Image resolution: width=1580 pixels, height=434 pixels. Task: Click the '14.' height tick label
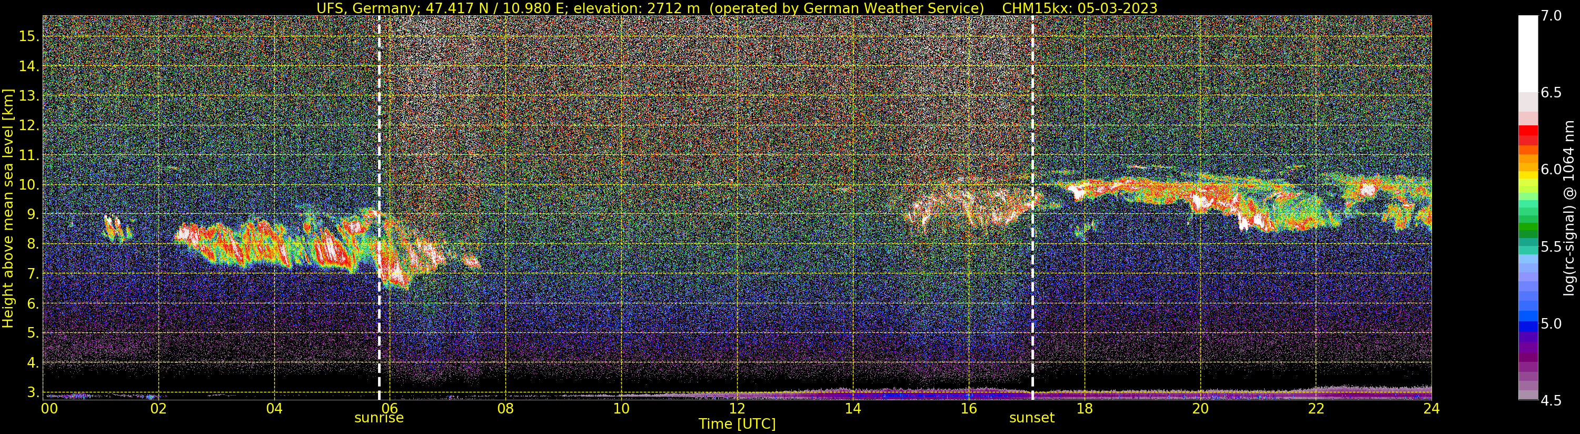point(29,66)
